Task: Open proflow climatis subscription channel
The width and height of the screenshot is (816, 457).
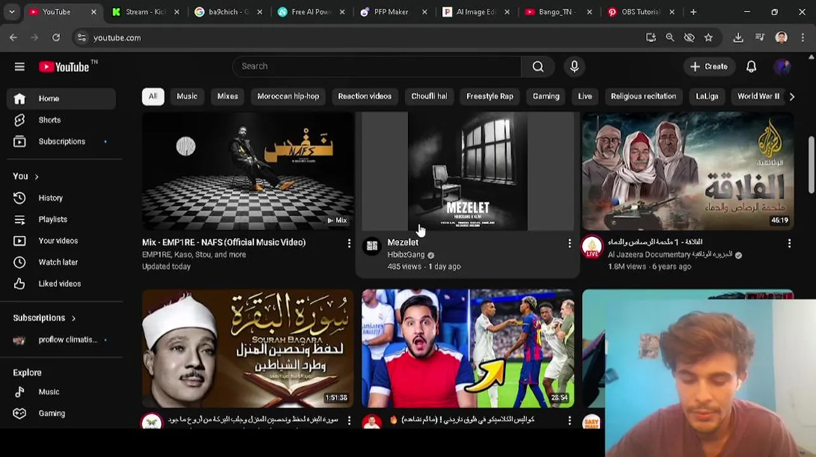Action: tap(62, 340)
